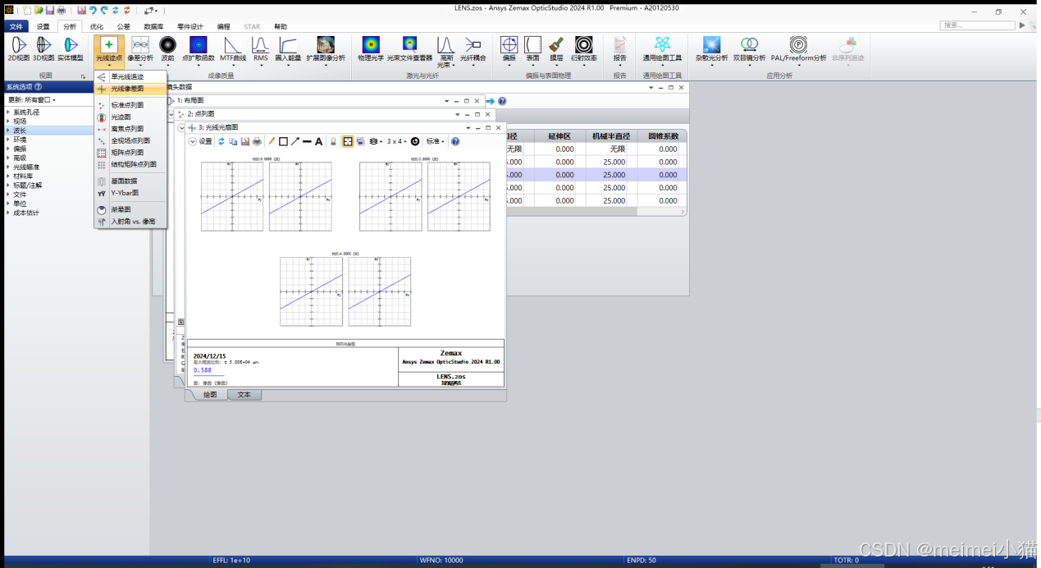
Task: Expand the 波长 tree node
Action: coord(8,131)
